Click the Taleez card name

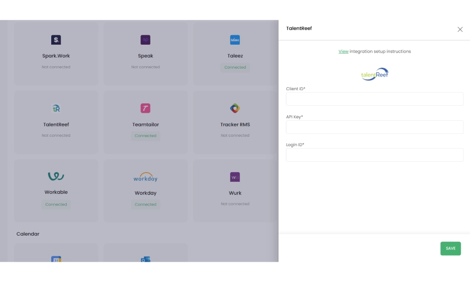235,56
